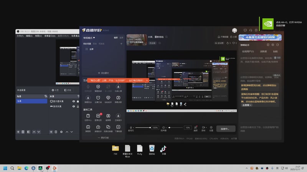This screenshot has height=172, width=307.
Task: Open the message icon in 直播伴侣's title bar
Action: [245, 30]
